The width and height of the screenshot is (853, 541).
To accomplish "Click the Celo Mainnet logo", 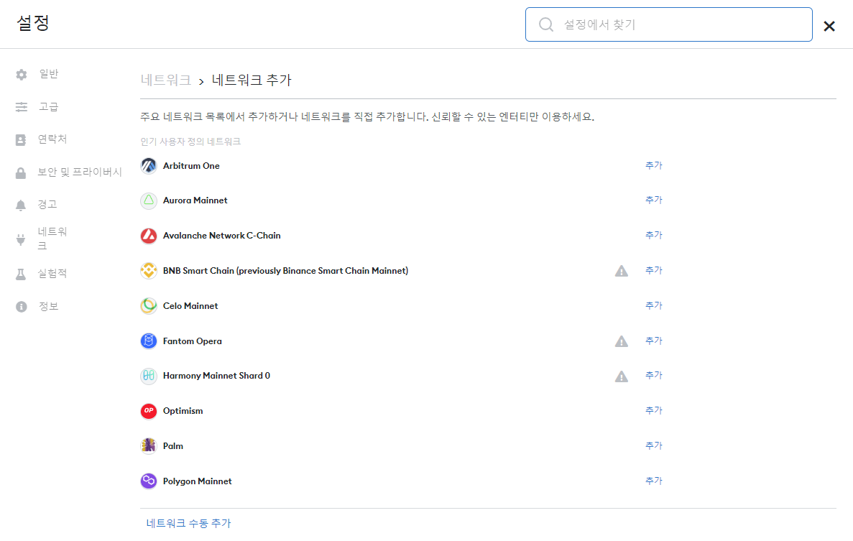I will [149, 306].
